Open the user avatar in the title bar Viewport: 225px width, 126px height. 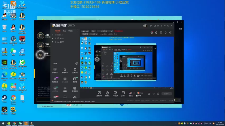click(x=145, y=25)
